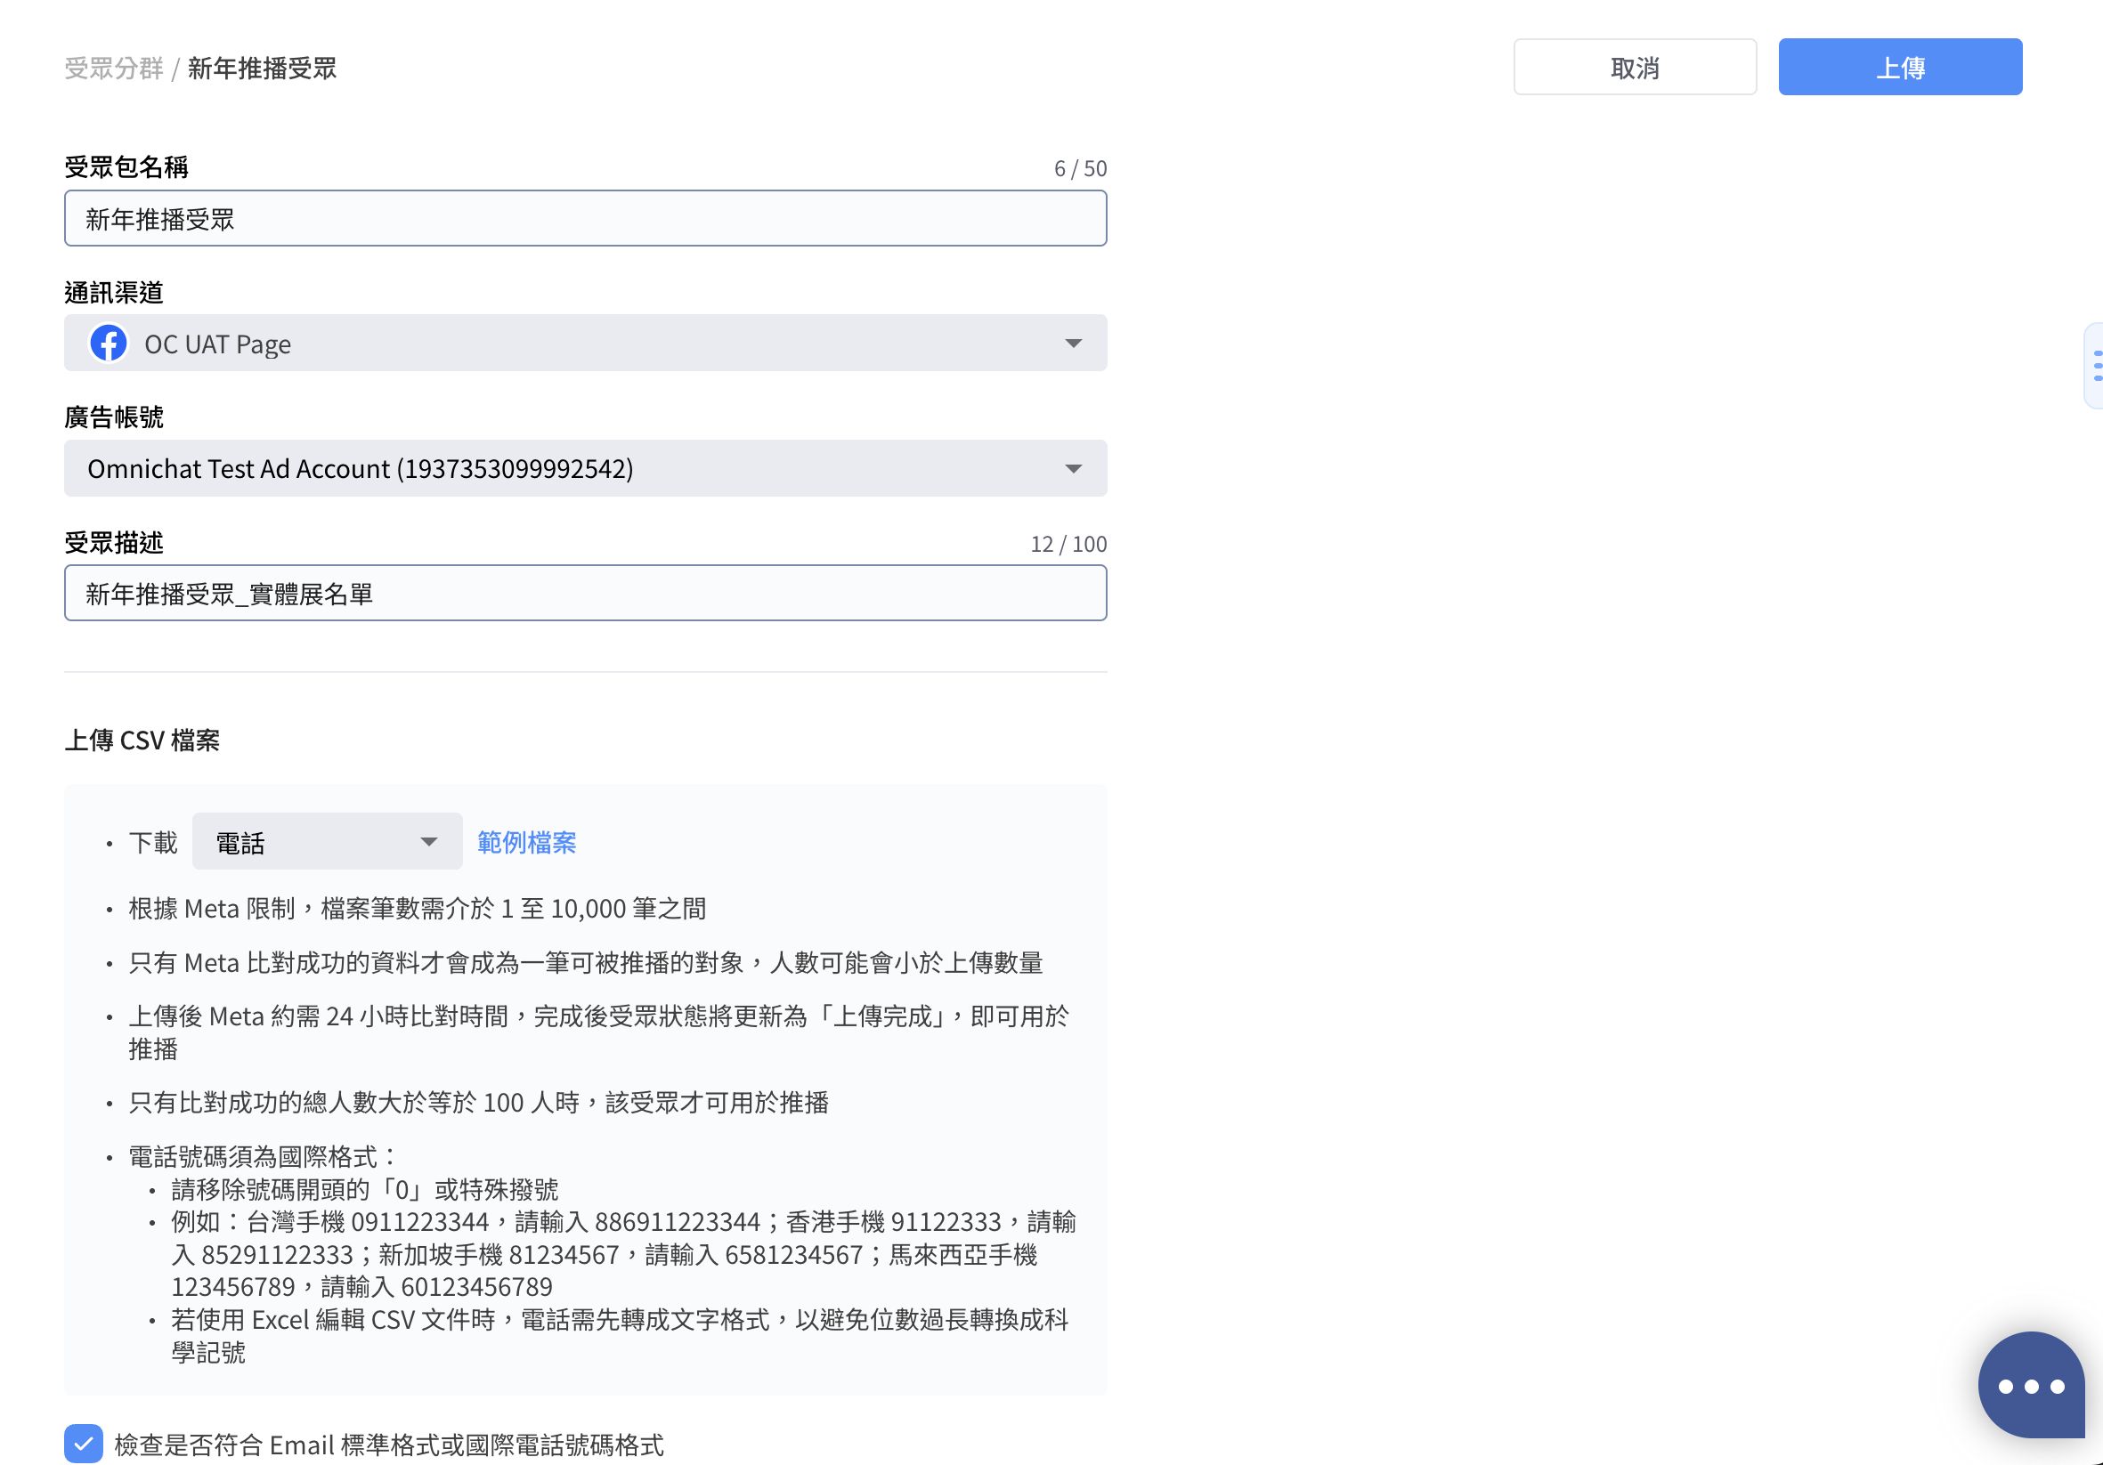Expand the 電話 sample type dropdown arrow
Screen dimensions: 2103x1465
click(427, 841)
